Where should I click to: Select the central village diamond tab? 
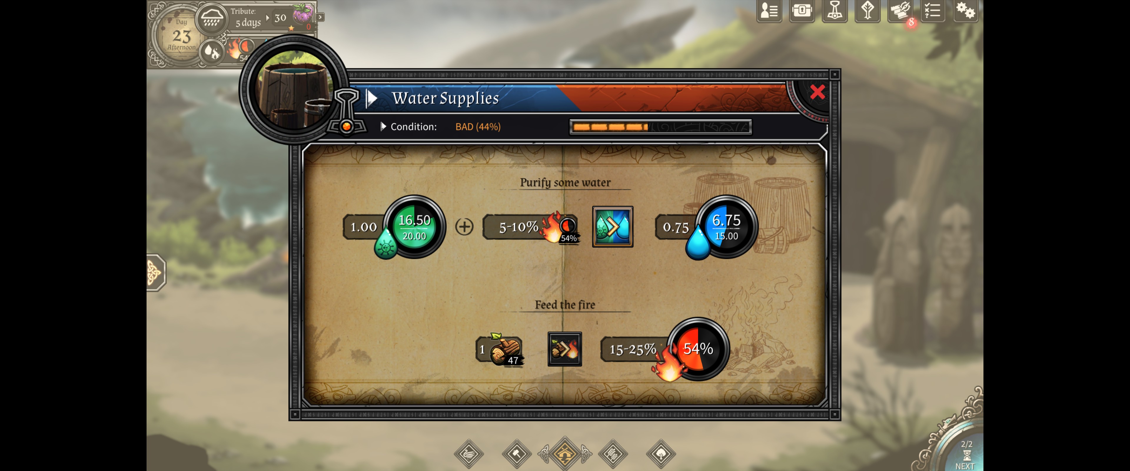pyautogui.click(x=565, y=453)
